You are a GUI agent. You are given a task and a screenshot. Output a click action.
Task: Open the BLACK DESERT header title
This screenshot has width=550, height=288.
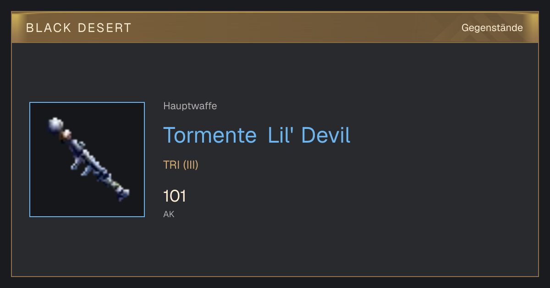(x=79, y=28)
